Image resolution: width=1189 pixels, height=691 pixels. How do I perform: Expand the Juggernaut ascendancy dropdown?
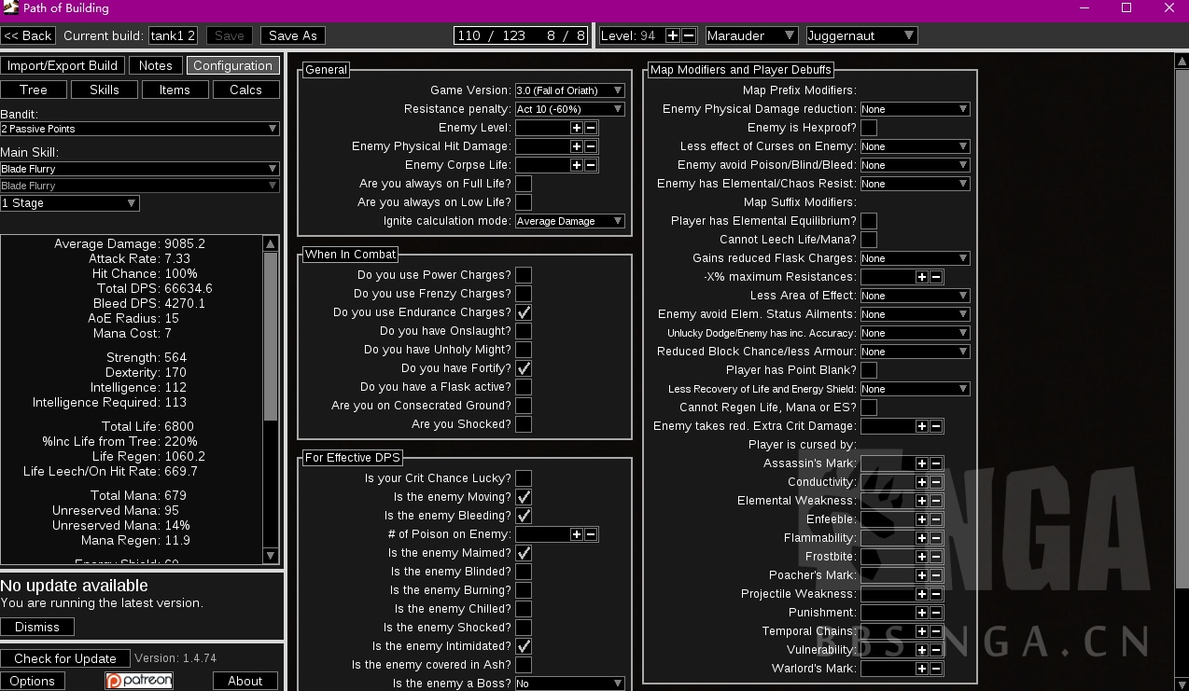coord(860,35)
